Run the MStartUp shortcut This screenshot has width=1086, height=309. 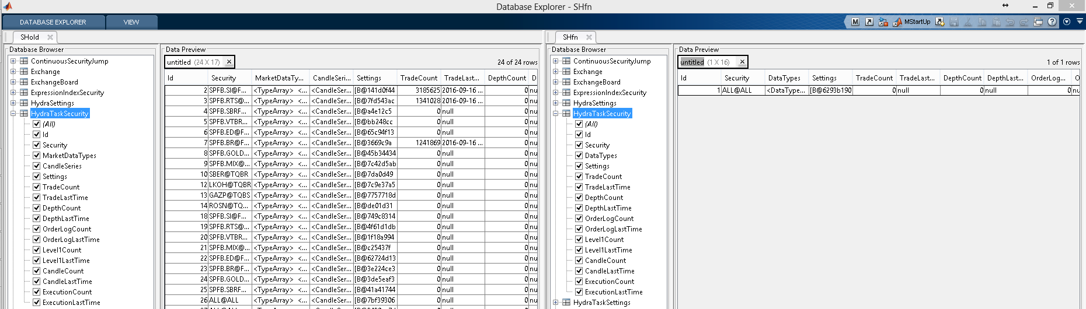click(x=912, y=22)
